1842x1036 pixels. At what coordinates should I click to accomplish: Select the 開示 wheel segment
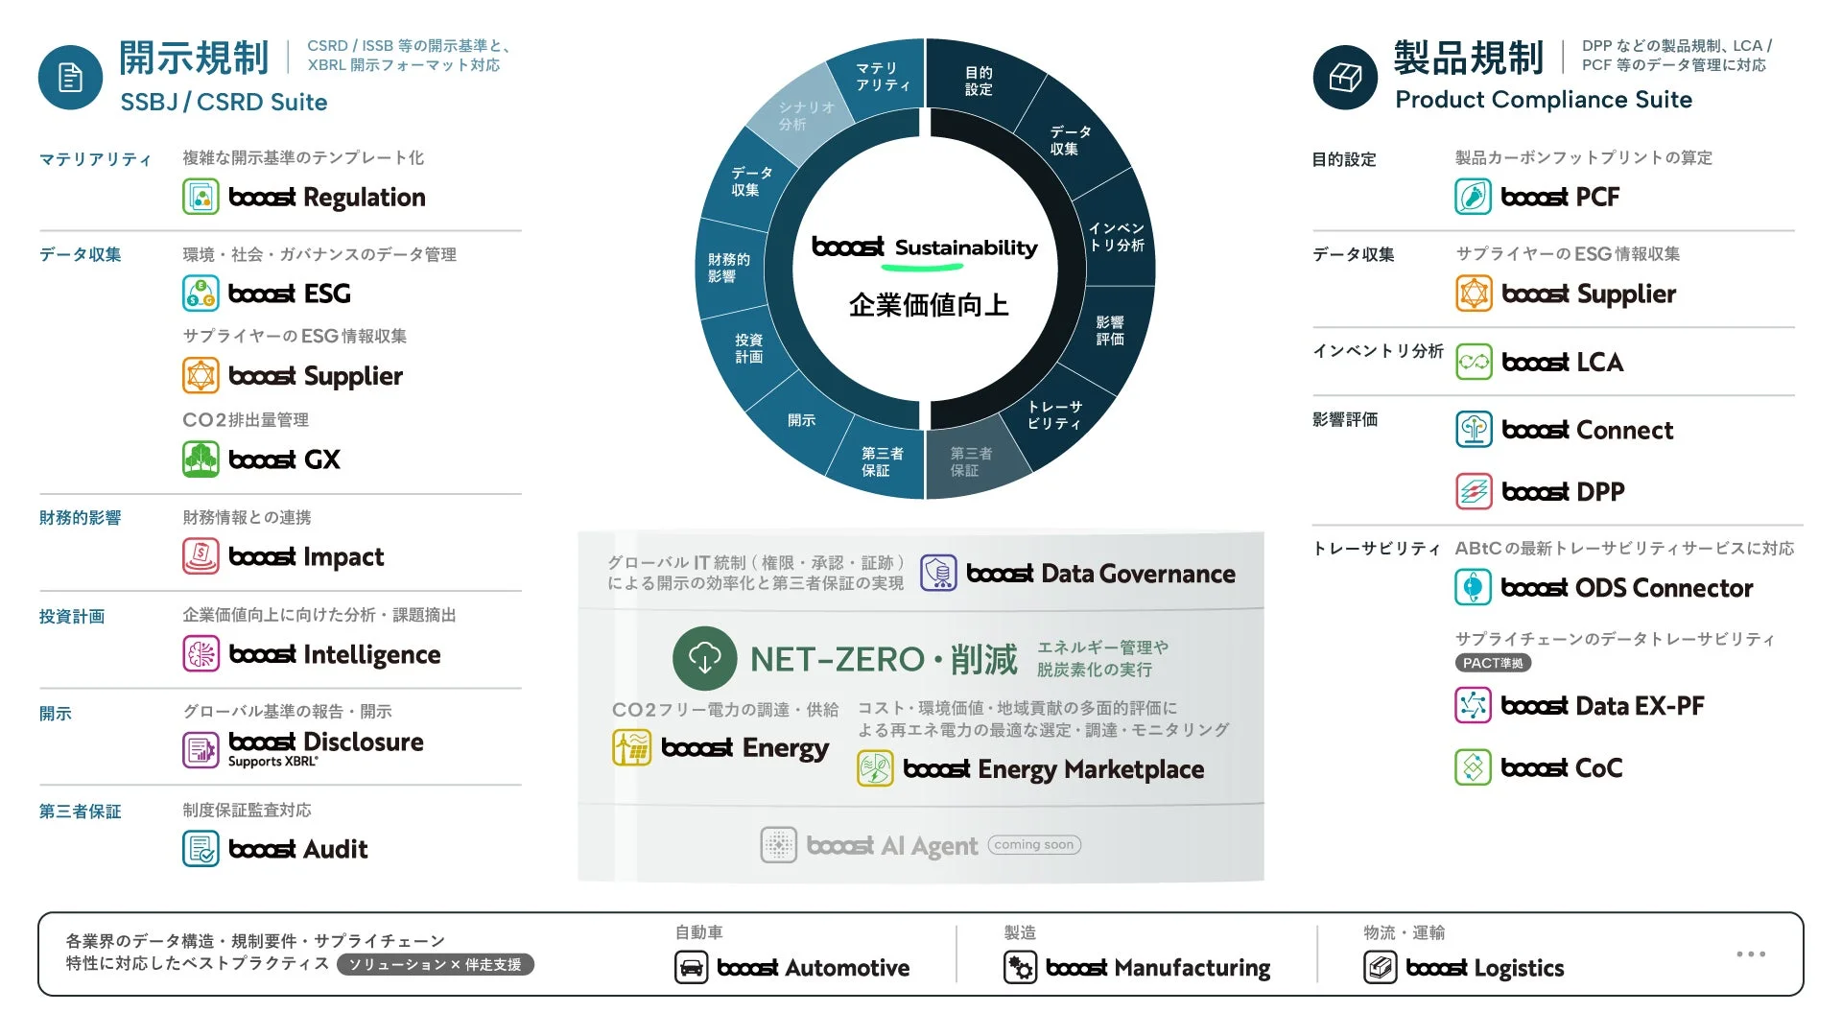(801, 420)
